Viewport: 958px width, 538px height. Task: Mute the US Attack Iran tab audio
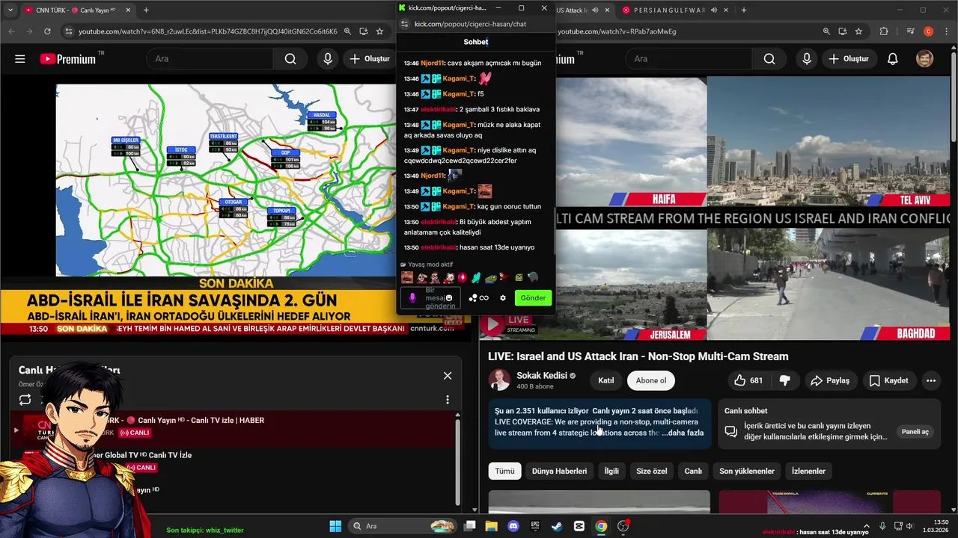[595, 10]
